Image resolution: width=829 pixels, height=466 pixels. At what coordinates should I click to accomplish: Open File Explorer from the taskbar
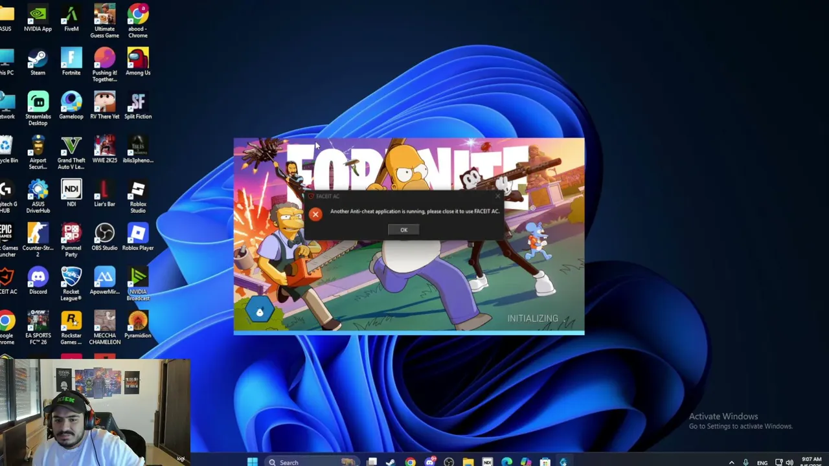pos(468,462)
